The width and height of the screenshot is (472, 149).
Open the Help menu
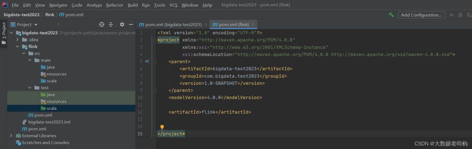(x=207, y=5)
